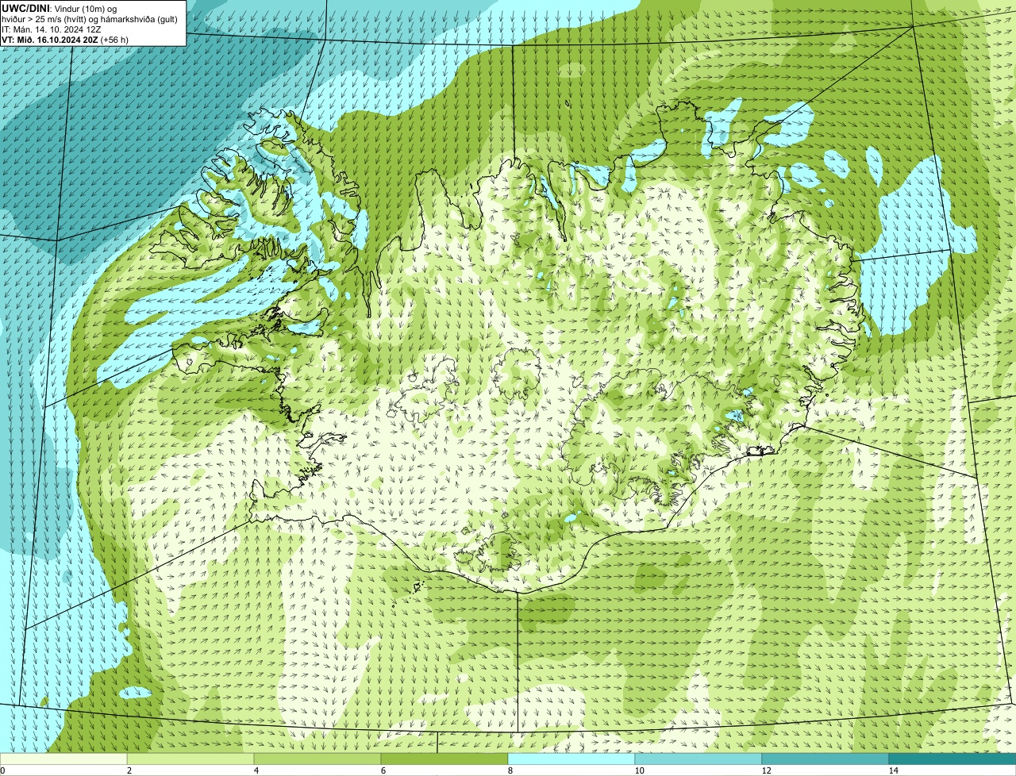This screenshot has width=1016, height=776.
Task: Click the darkest teal segment above 14
Action: pos(952,759)
